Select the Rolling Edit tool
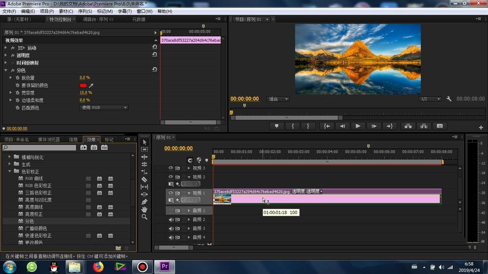 pyautogui.click(x=144, y=164)
